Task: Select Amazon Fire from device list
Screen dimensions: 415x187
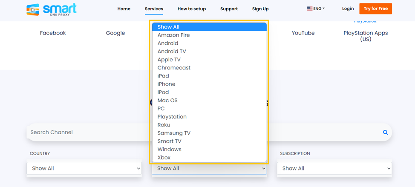Action: tap(173, 35)
